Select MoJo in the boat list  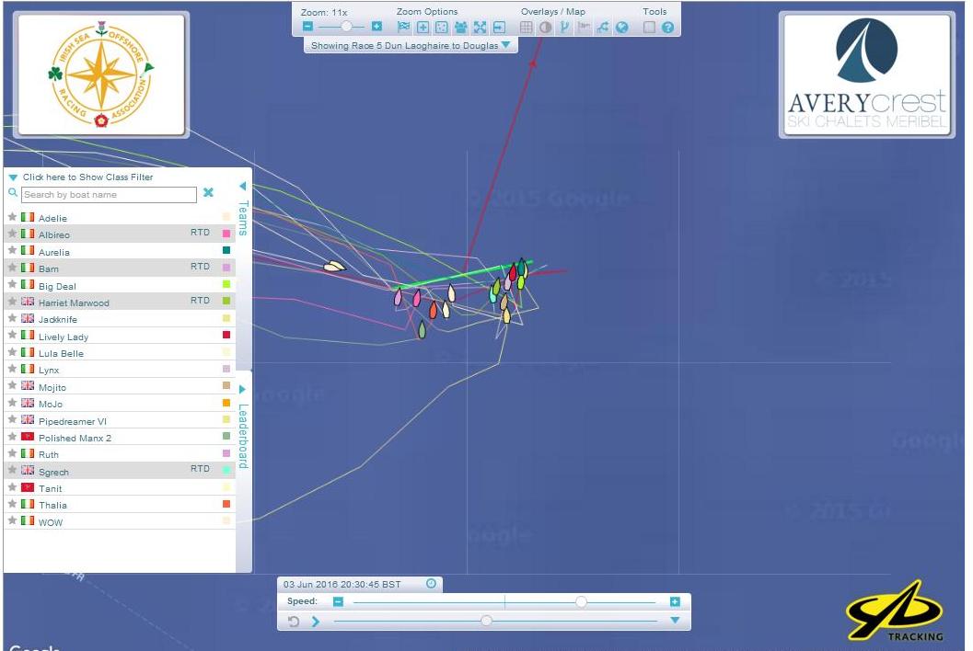[120, 403]
